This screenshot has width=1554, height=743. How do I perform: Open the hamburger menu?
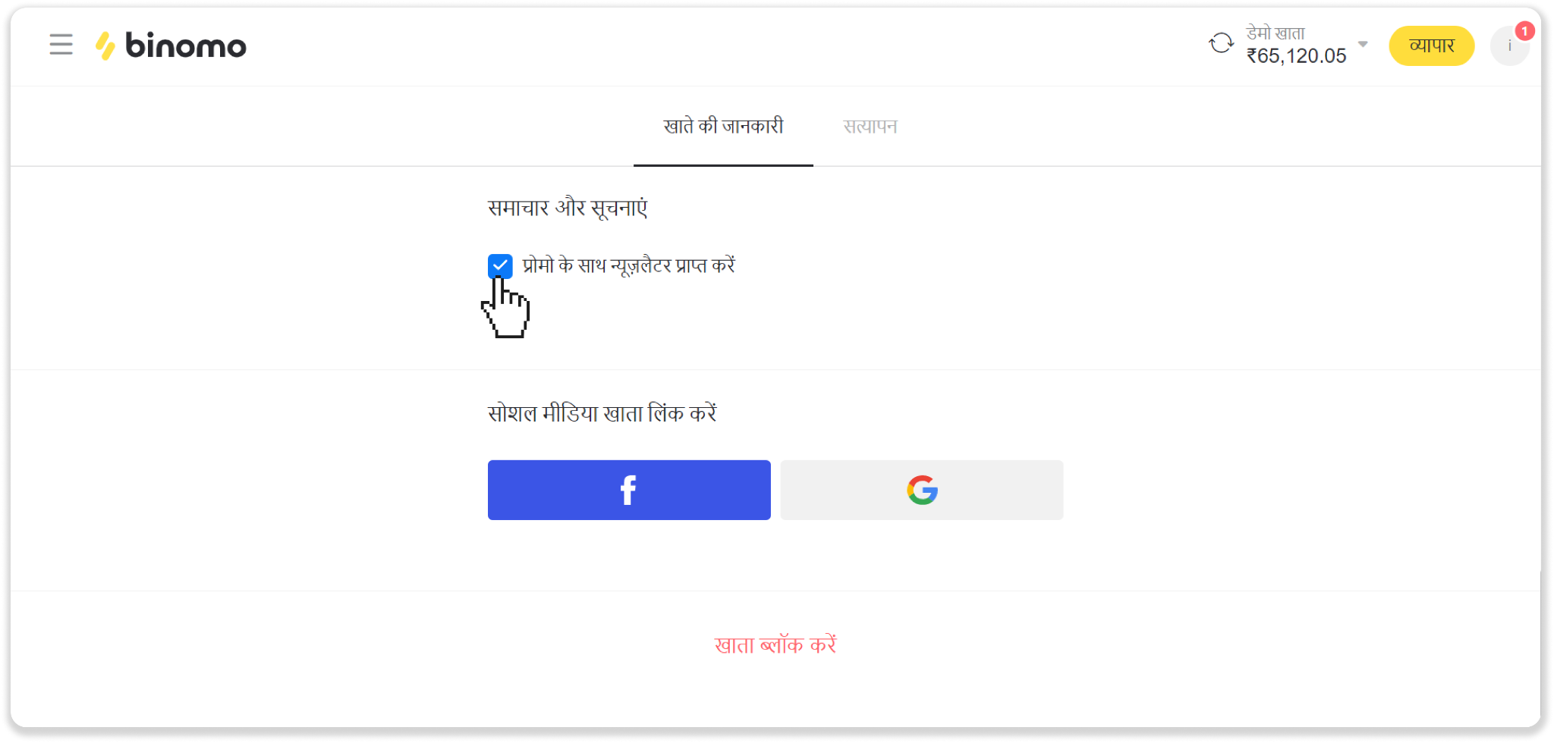tap(61, 45)
